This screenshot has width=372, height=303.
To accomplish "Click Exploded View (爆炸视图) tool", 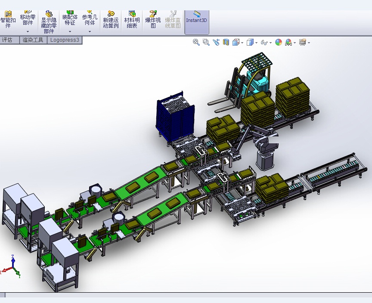I will [153, 20].
